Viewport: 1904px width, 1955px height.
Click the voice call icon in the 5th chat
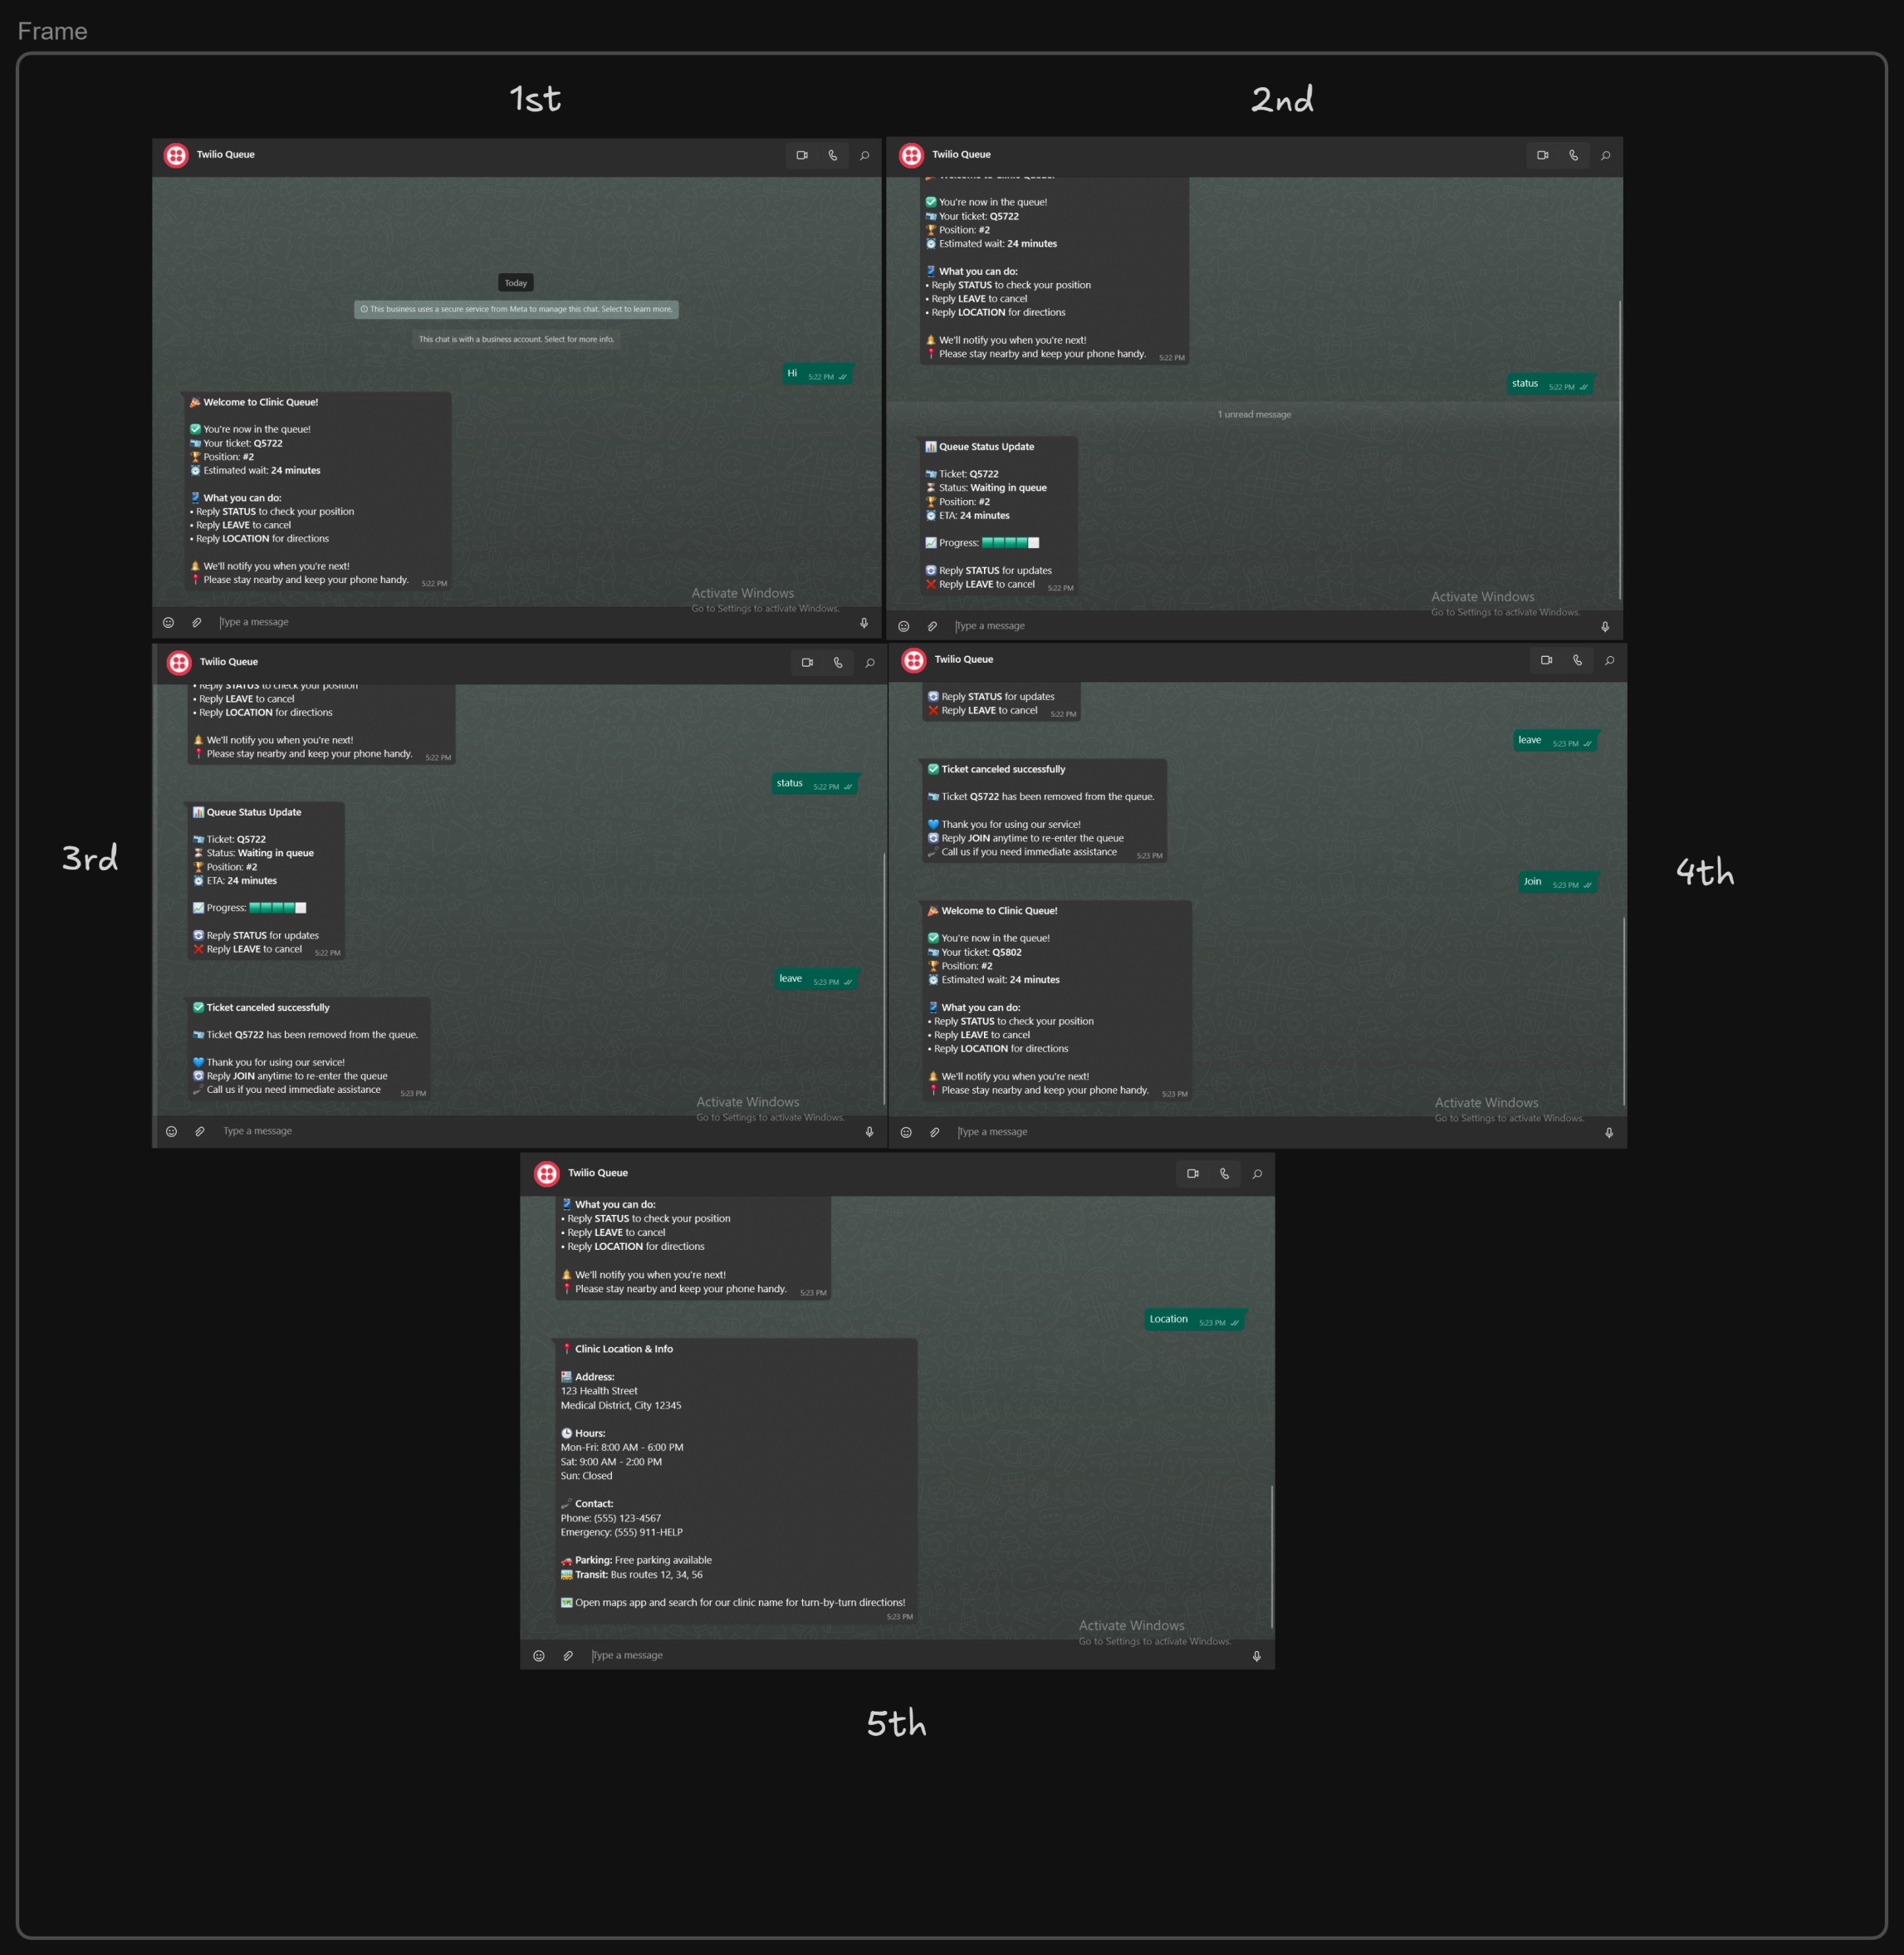coord(1224,1173)
